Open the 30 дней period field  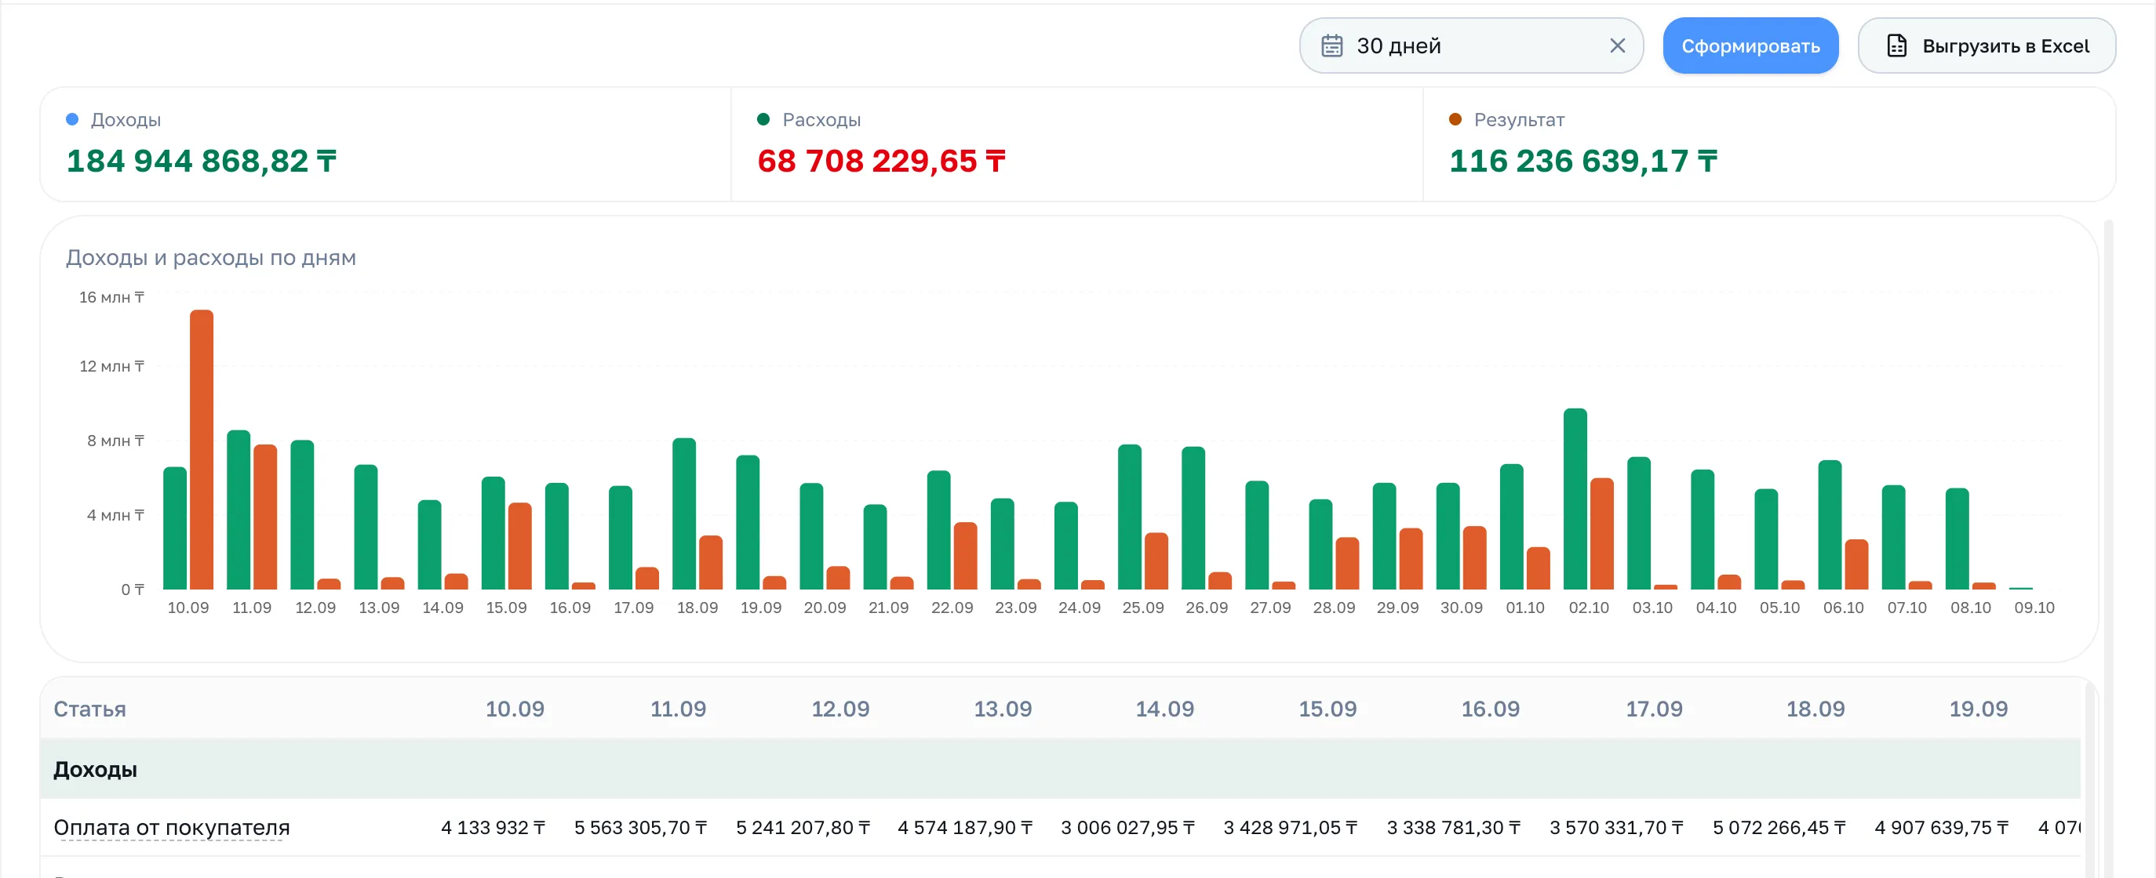(1470, 46)
